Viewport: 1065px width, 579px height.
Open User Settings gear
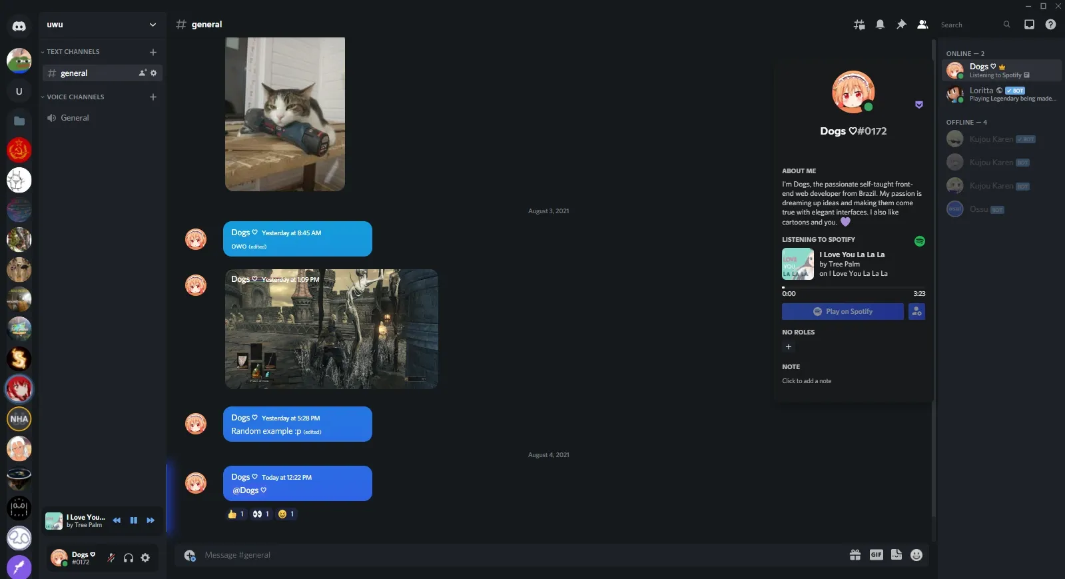tap(145, 558)
